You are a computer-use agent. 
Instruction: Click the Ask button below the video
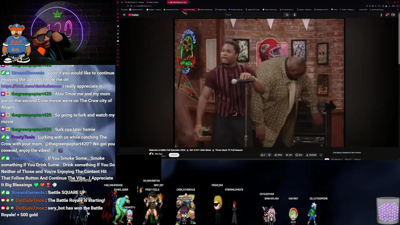coord(289,155)
